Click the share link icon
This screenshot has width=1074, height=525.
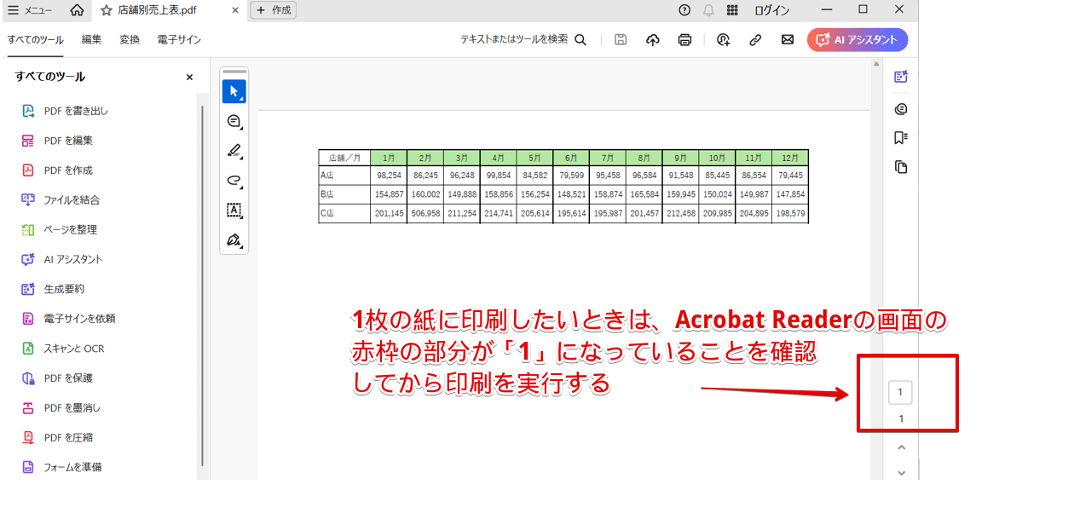755,39
